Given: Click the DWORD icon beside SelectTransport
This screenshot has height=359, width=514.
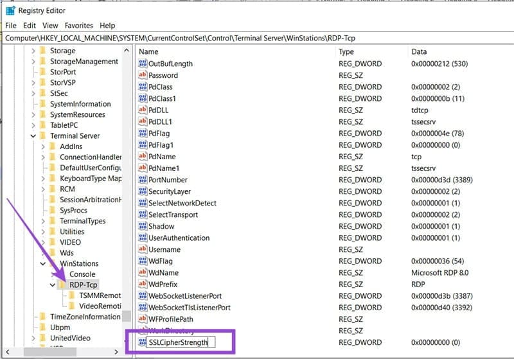Looking at the screenshot, I should [143, 215].
